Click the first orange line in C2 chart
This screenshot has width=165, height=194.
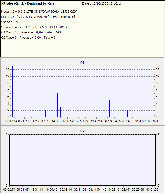click(x=89, y=160)
